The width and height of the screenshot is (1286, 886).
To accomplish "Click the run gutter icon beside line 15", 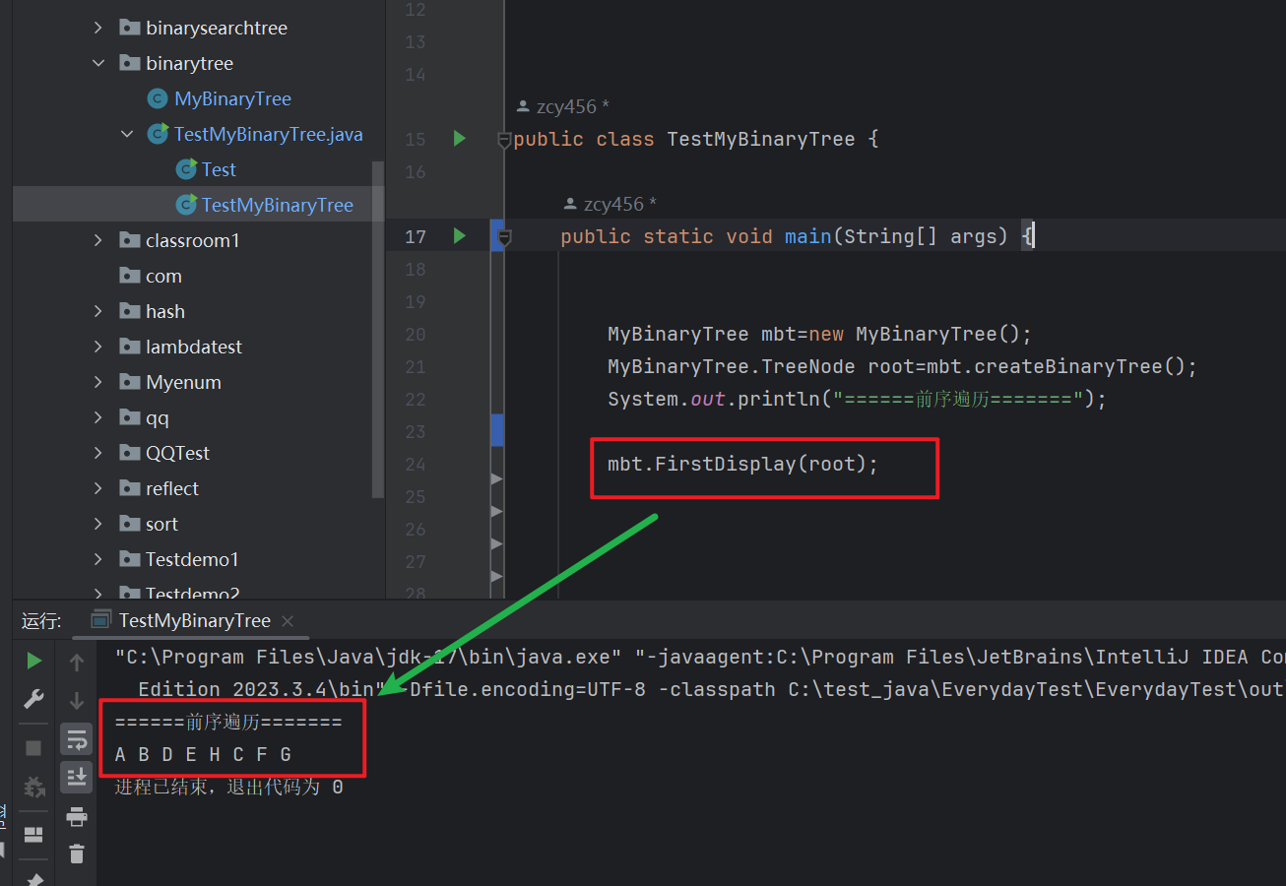I will tap(459, 139).
